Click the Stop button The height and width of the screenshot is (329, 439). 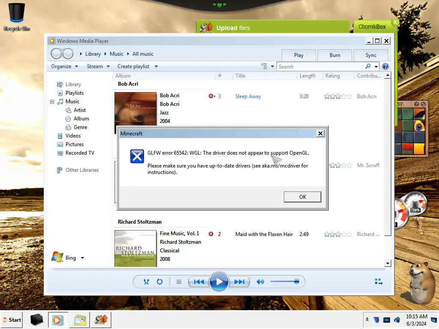tap(179, 282)
